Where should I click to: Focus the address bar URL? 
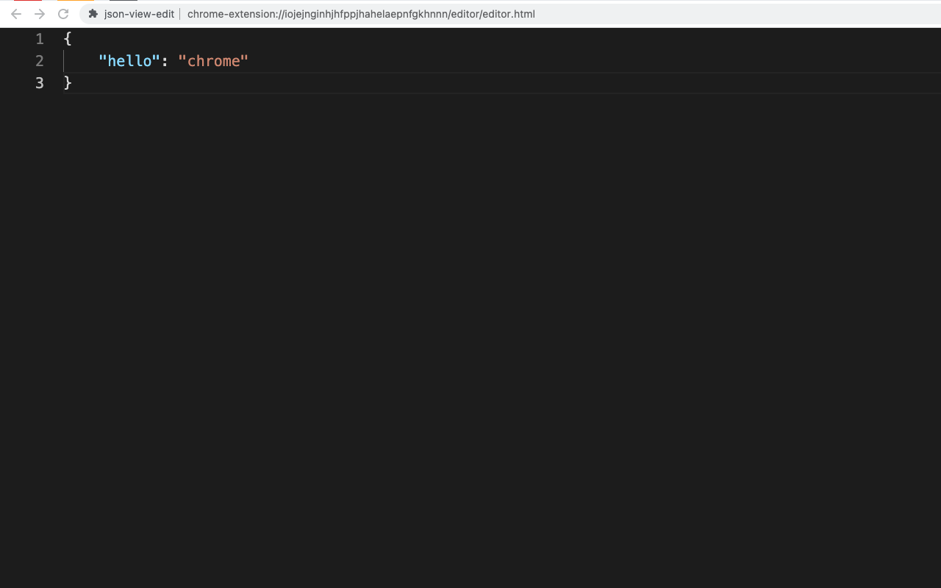(x=361, y=14)
